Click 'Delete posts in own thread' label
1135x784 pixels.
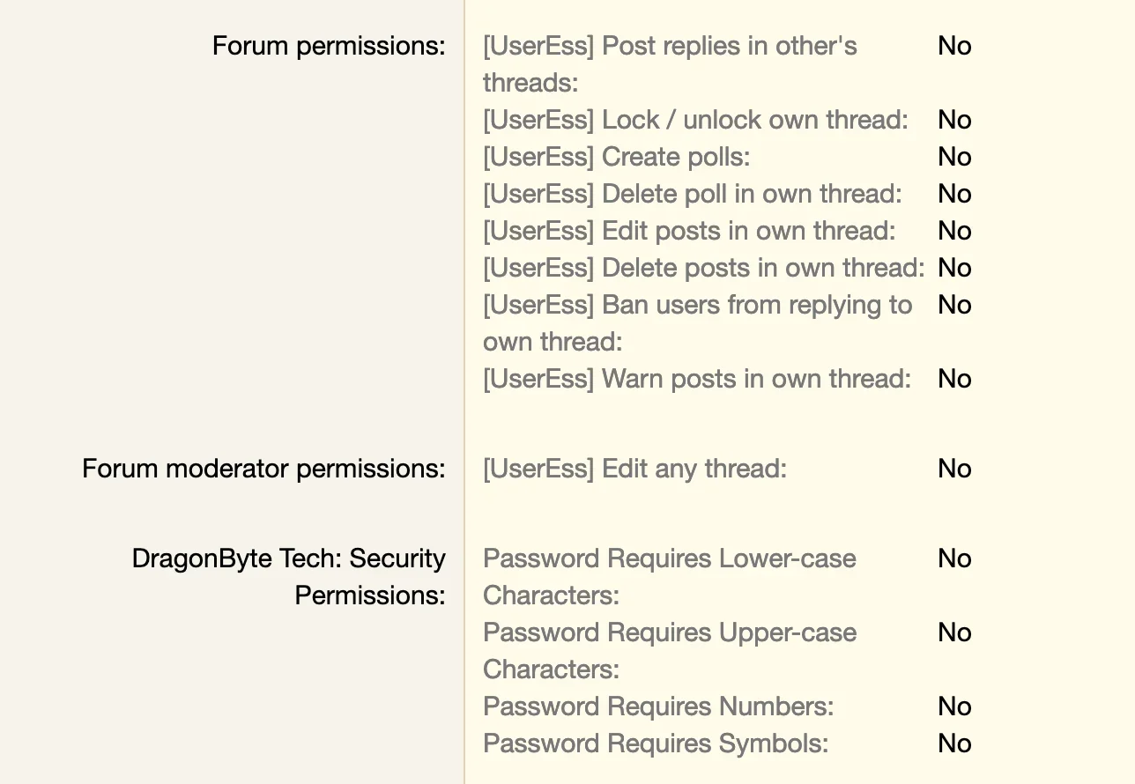[x=704, y=268]
